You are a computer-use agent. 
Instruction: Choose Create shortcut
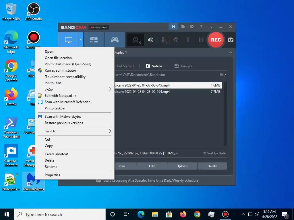(75, 154)
